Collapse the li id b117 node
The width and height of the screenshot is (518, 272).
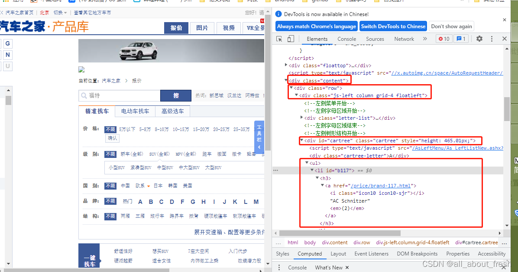312,170
